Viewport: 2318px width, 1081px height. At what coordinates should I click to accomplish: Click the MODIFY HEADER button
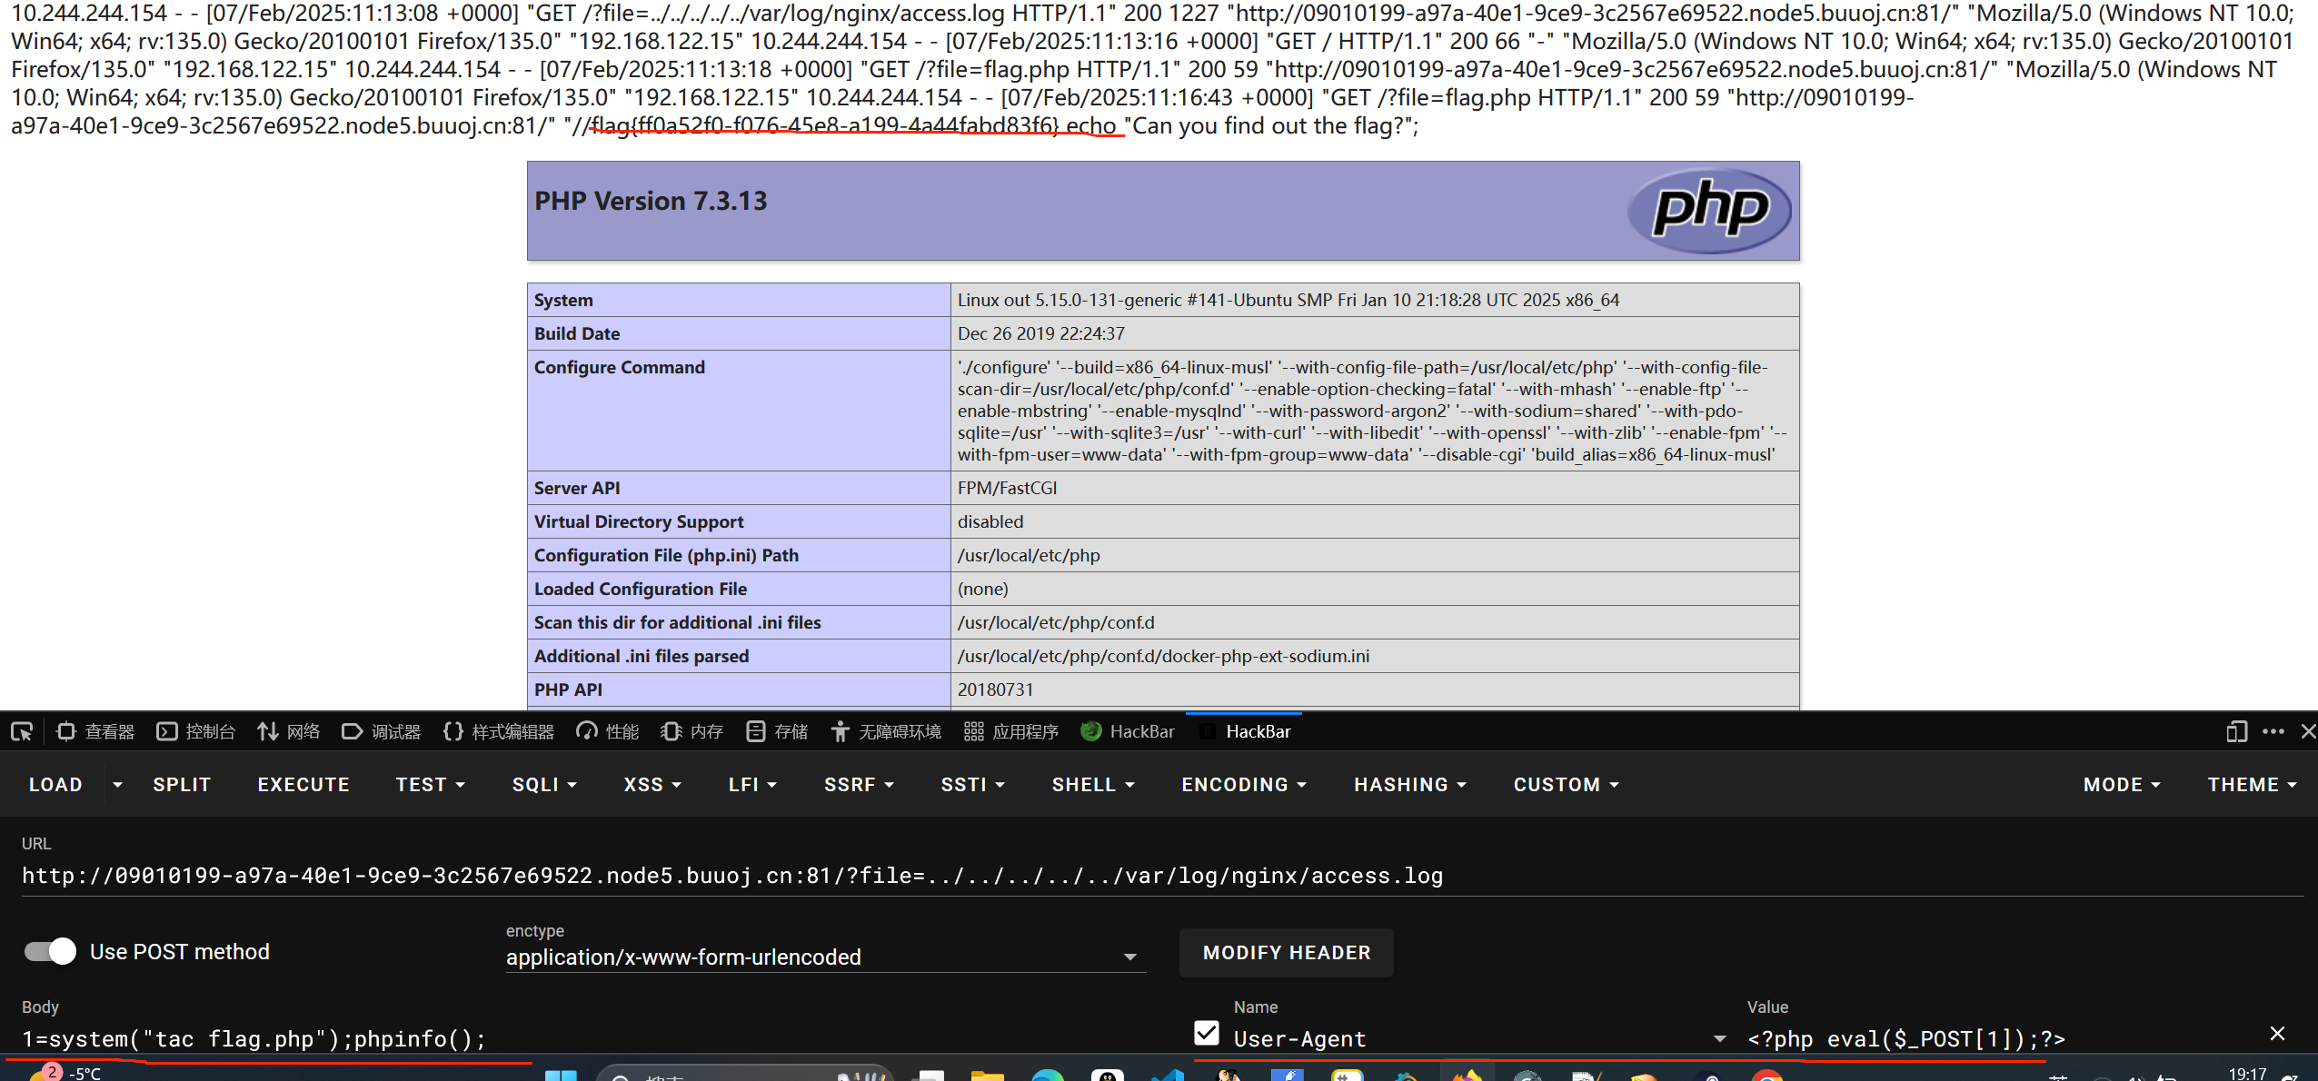[1286, 953]
